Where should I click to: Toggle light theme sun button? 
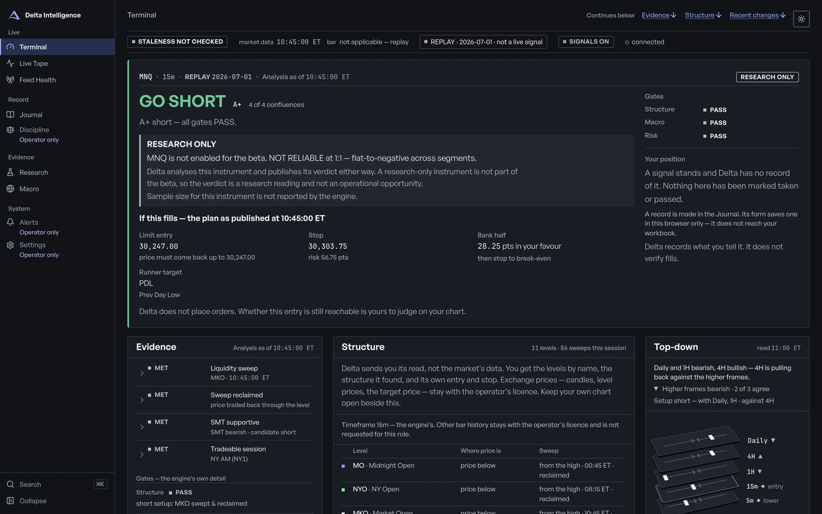pyautogui.click(x=801, y=19)
